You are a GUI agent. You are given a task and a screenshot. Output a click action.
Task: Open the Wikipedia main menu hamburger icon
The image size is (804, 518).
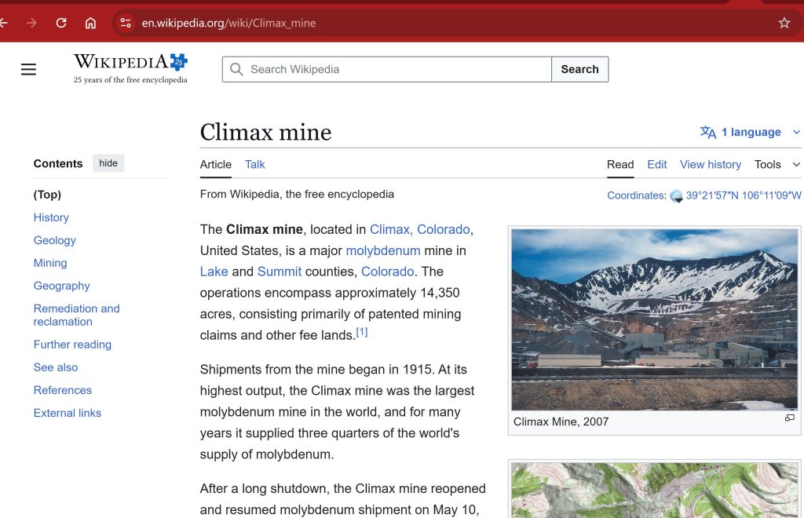point(29,69)
